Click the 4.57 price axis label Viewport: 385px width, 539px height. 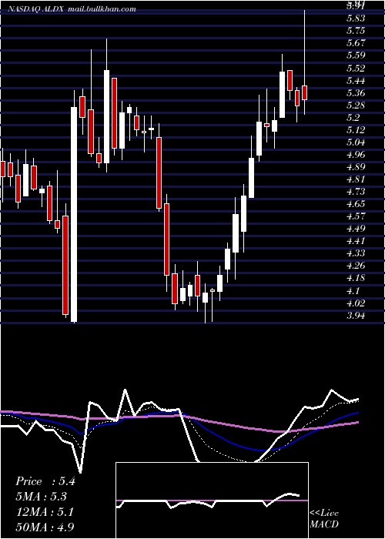pyautogui.click(x=356, y=216)
